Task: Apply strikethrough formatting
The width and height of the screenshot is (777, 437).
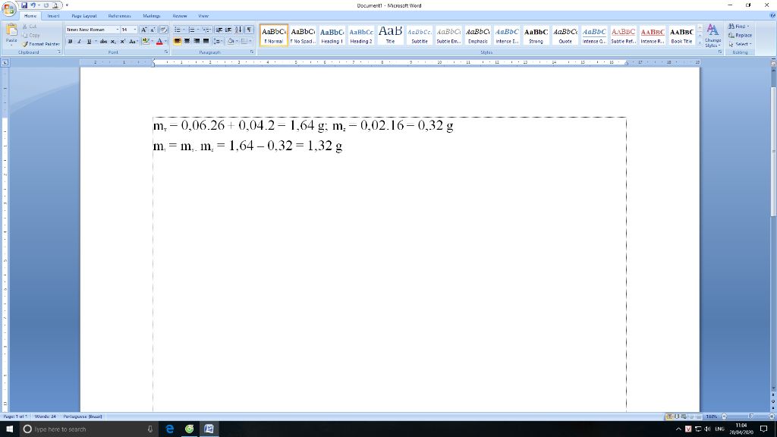Action: [x=103, y=42]
